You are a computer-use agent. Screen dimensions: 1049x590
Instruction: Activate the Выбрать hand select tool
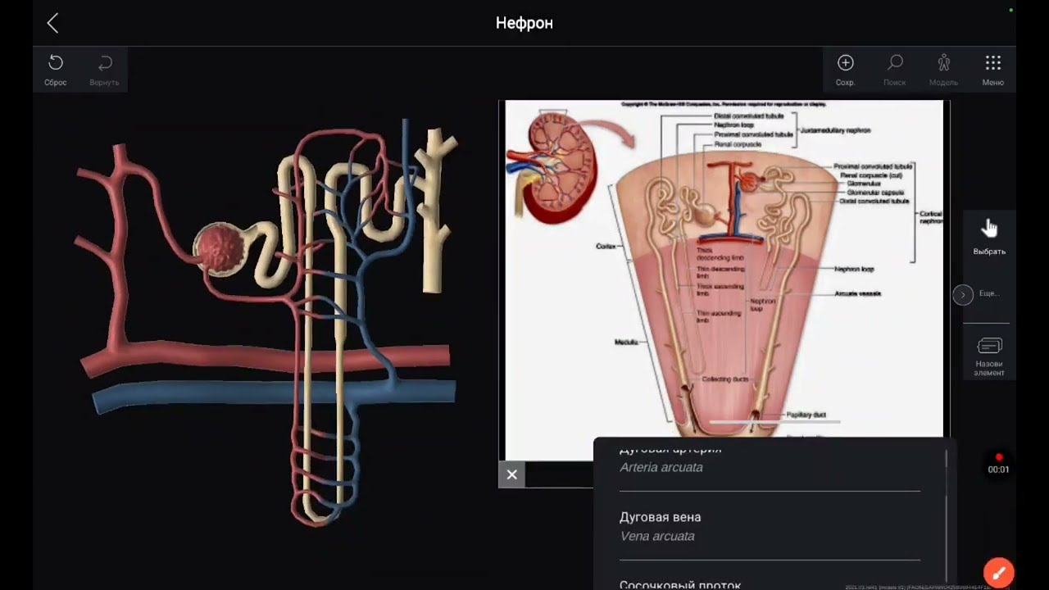coord(989,236)
